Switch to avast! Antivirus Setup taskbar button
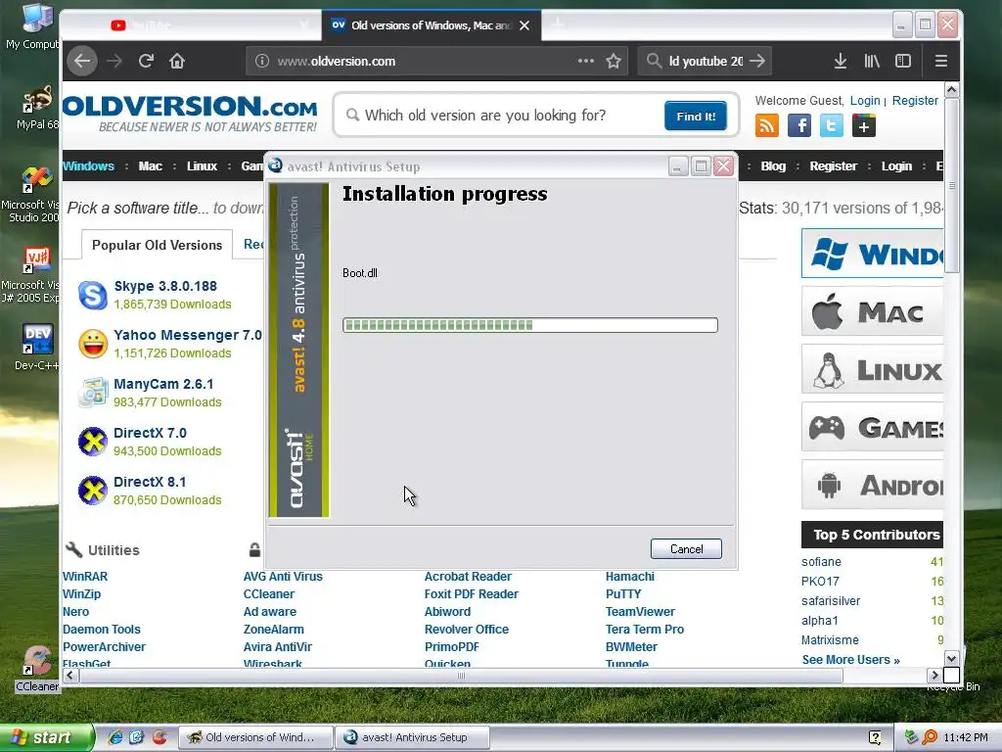 (413, 737)
